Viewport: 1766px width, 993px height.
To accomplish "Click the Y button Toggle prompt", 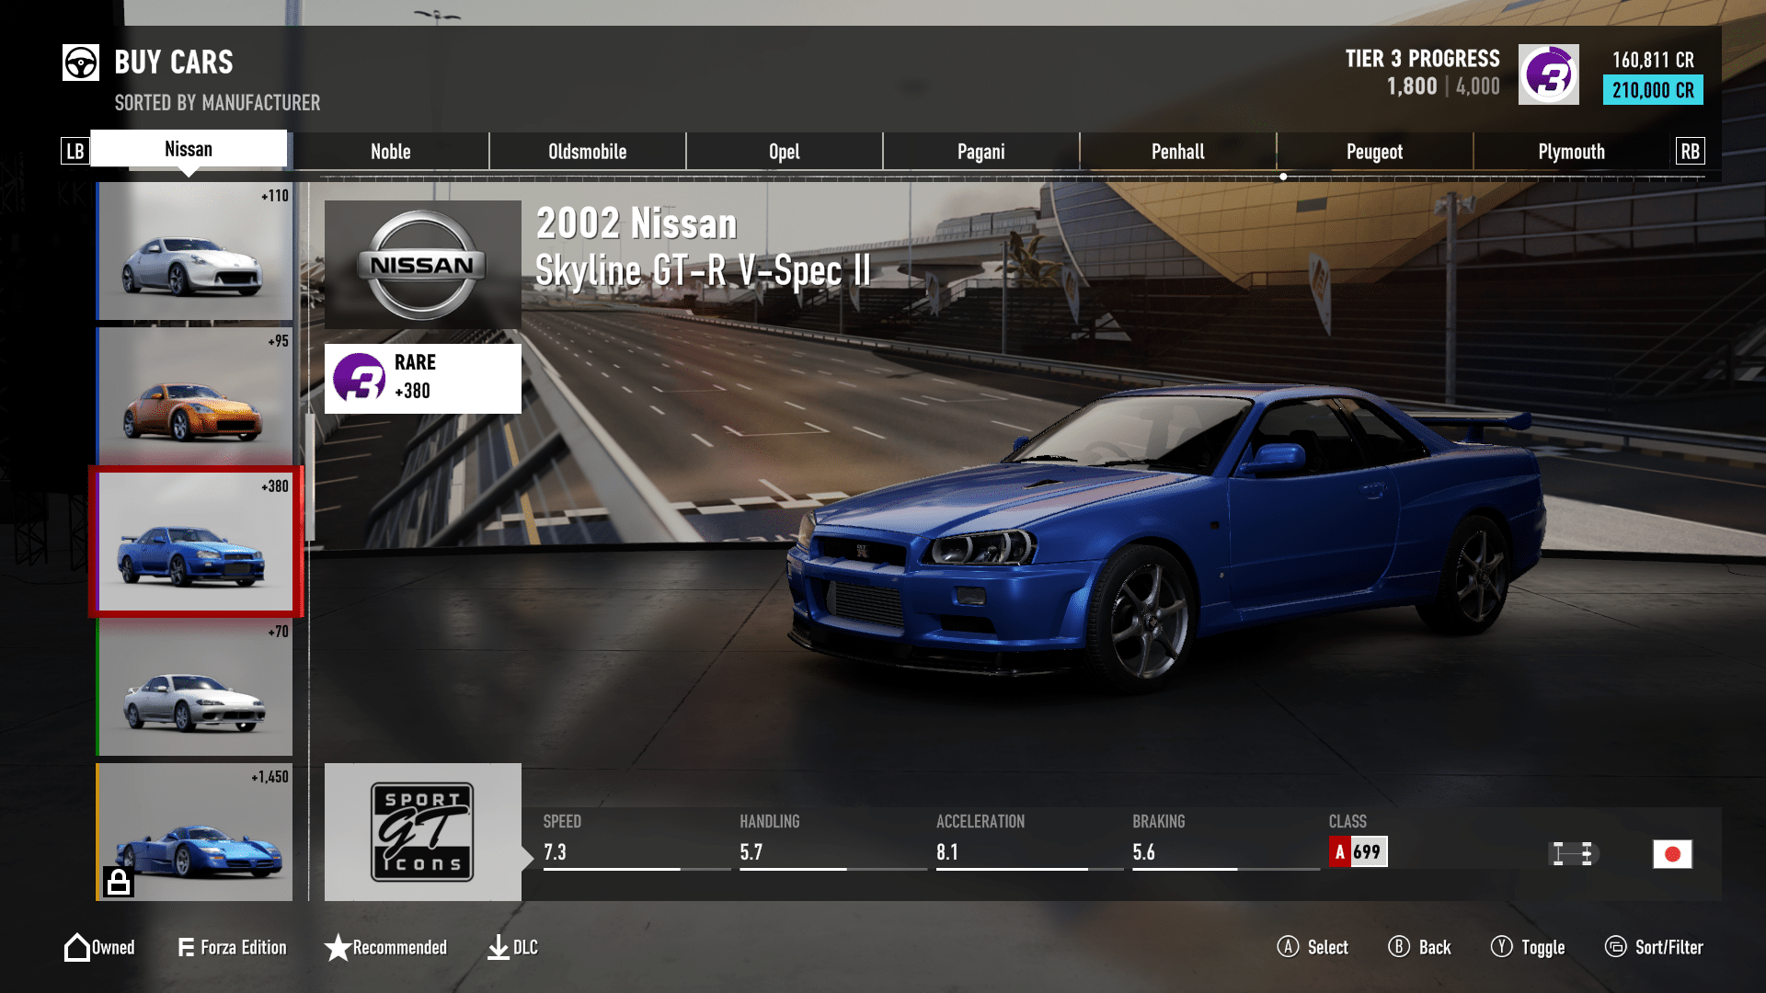I will (1528, 947).
